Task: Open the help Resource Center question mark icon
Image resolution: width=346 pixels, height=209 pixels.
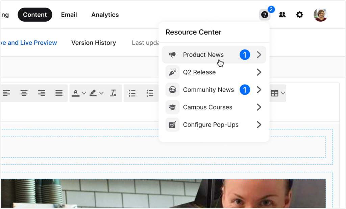Action: [265, 15]
